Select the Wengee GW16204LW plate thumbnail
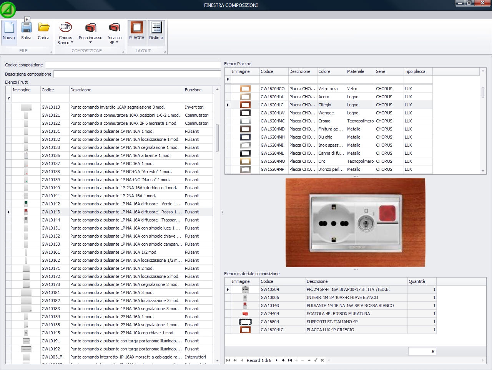The image size is (492, 370). point(245,113)
